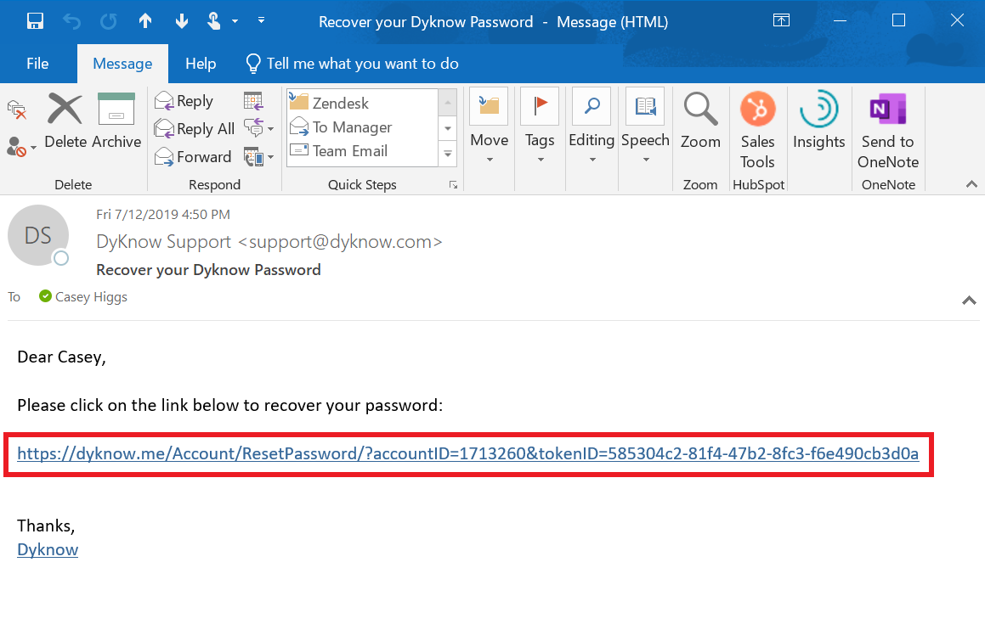
Task: Click the Zoom magnifier button
Action: (700, 121)
